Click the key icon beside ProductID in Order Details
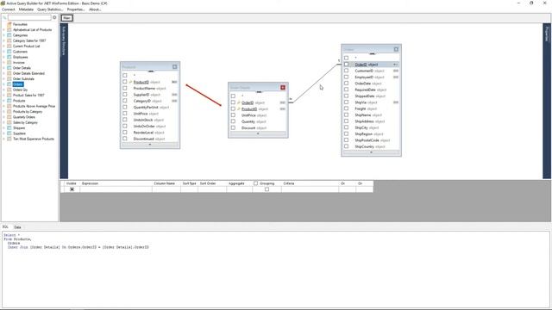This screenshot has width=552, height=310. point(238,109)
